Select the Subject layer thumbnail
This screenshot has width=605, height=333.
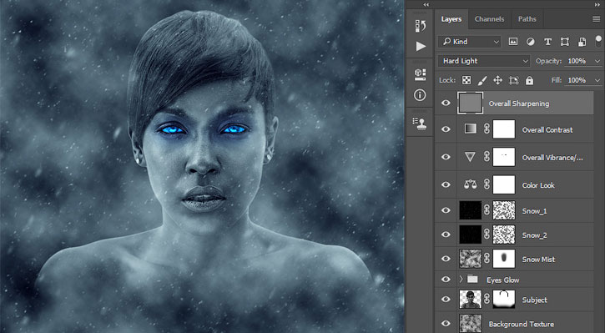pyautogui.click(x=471, y=299)
